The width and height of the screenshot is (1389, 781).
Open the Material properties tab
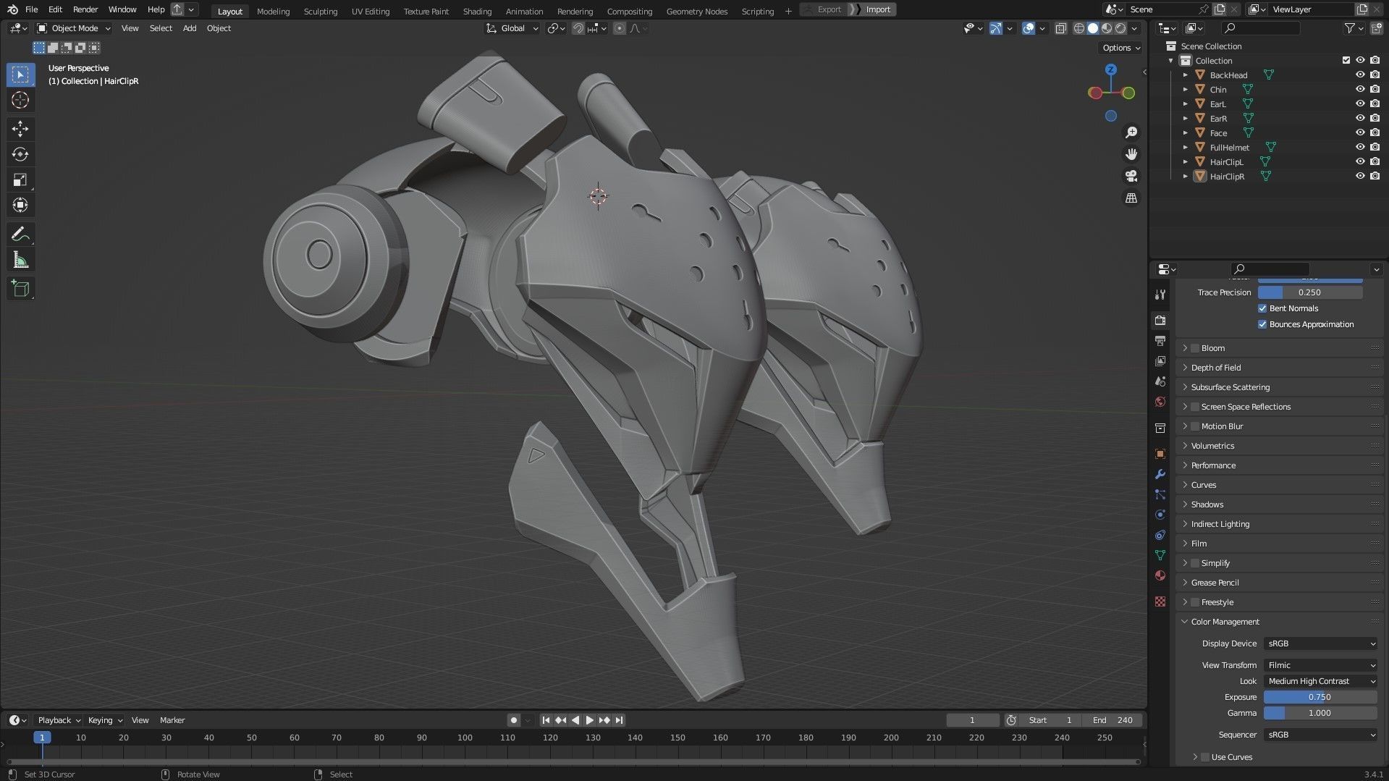(x=1160, y=575)
